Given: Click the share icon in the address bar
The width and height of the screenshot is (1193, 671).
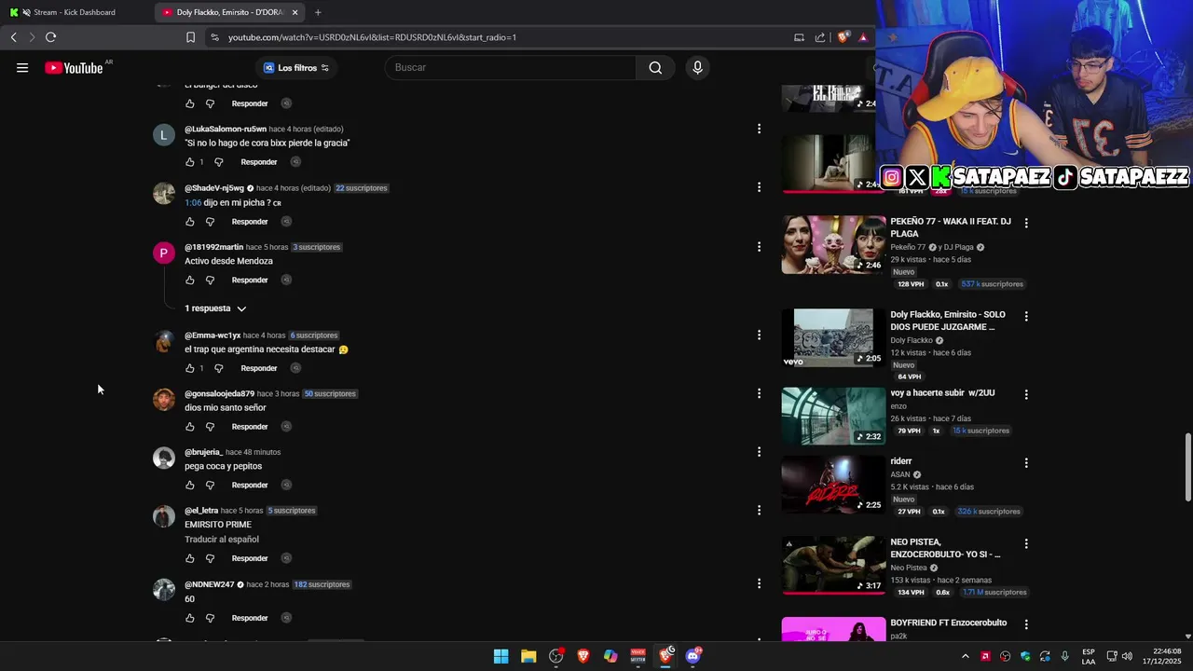Looking at the screenshot, I should pyautogui.click(x=820, y=37).
